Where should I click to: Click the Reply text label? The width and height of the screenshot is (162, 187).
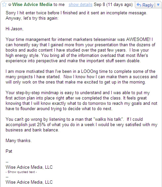(x=148, y=5)
